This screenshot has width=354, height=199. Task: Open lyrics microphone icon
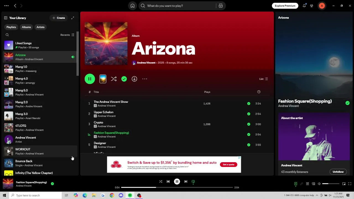coord(301,184)
